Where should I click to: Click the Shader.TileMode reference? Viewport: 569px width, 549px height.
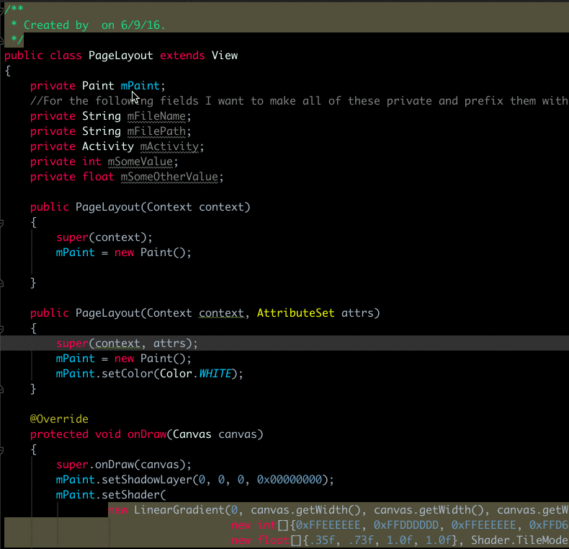pos(519,540)
